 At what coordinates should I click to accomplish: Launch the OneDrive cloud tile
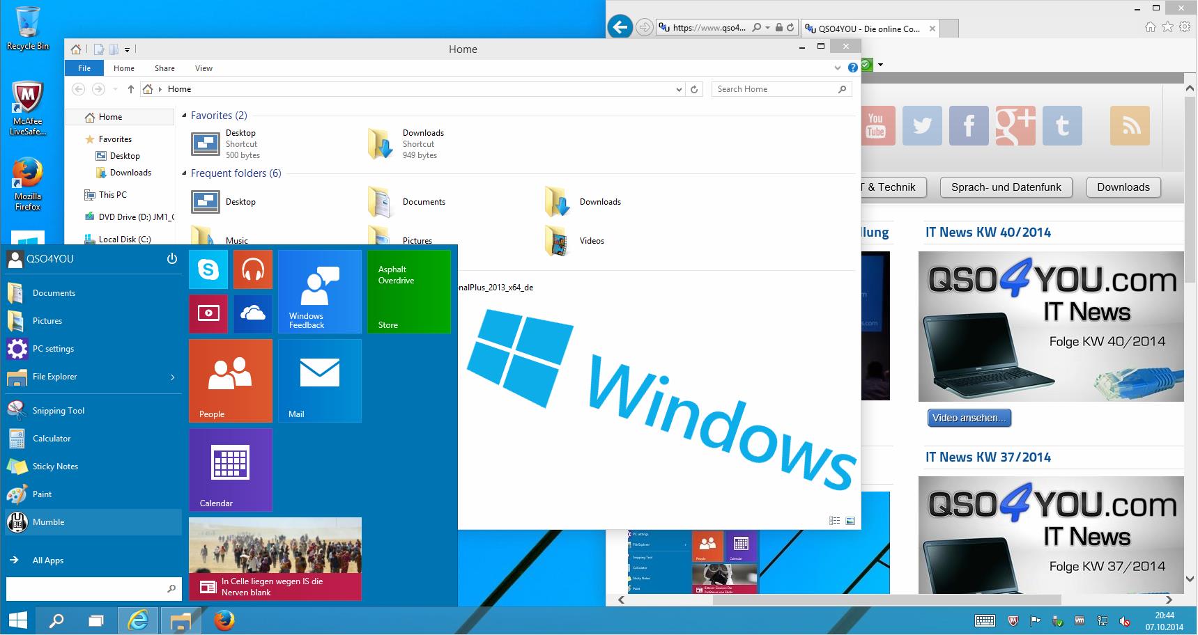[252, 313]
